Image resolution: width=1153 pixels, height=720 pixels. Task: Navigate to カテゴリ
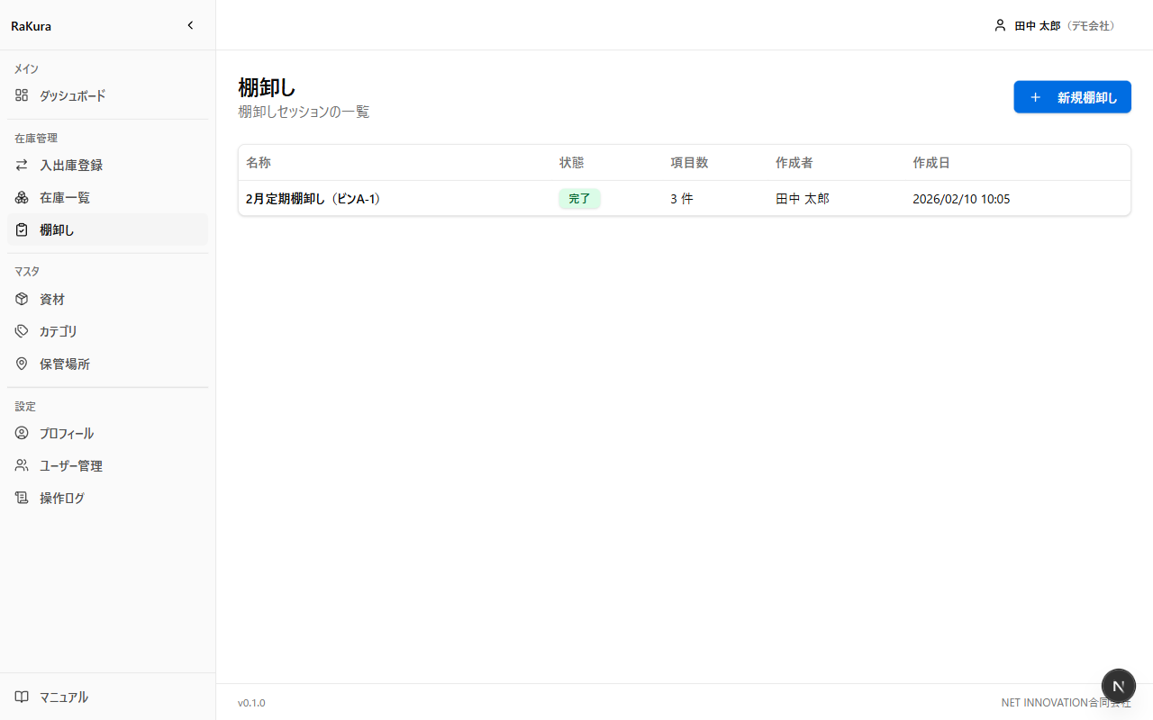[107, 332]
